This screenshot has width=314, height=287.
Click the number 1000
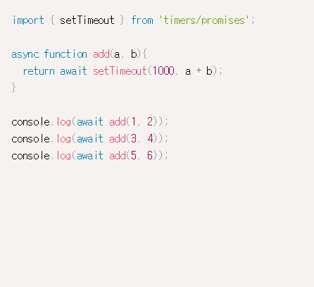click(x=163, y=71)
